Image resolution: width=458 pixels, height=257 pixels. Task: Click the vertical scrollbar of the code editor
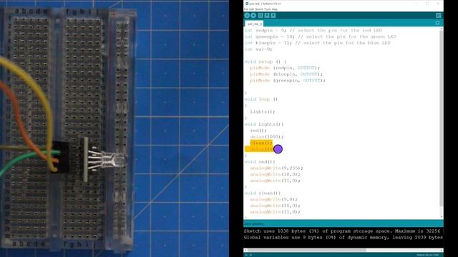point(442,122)
